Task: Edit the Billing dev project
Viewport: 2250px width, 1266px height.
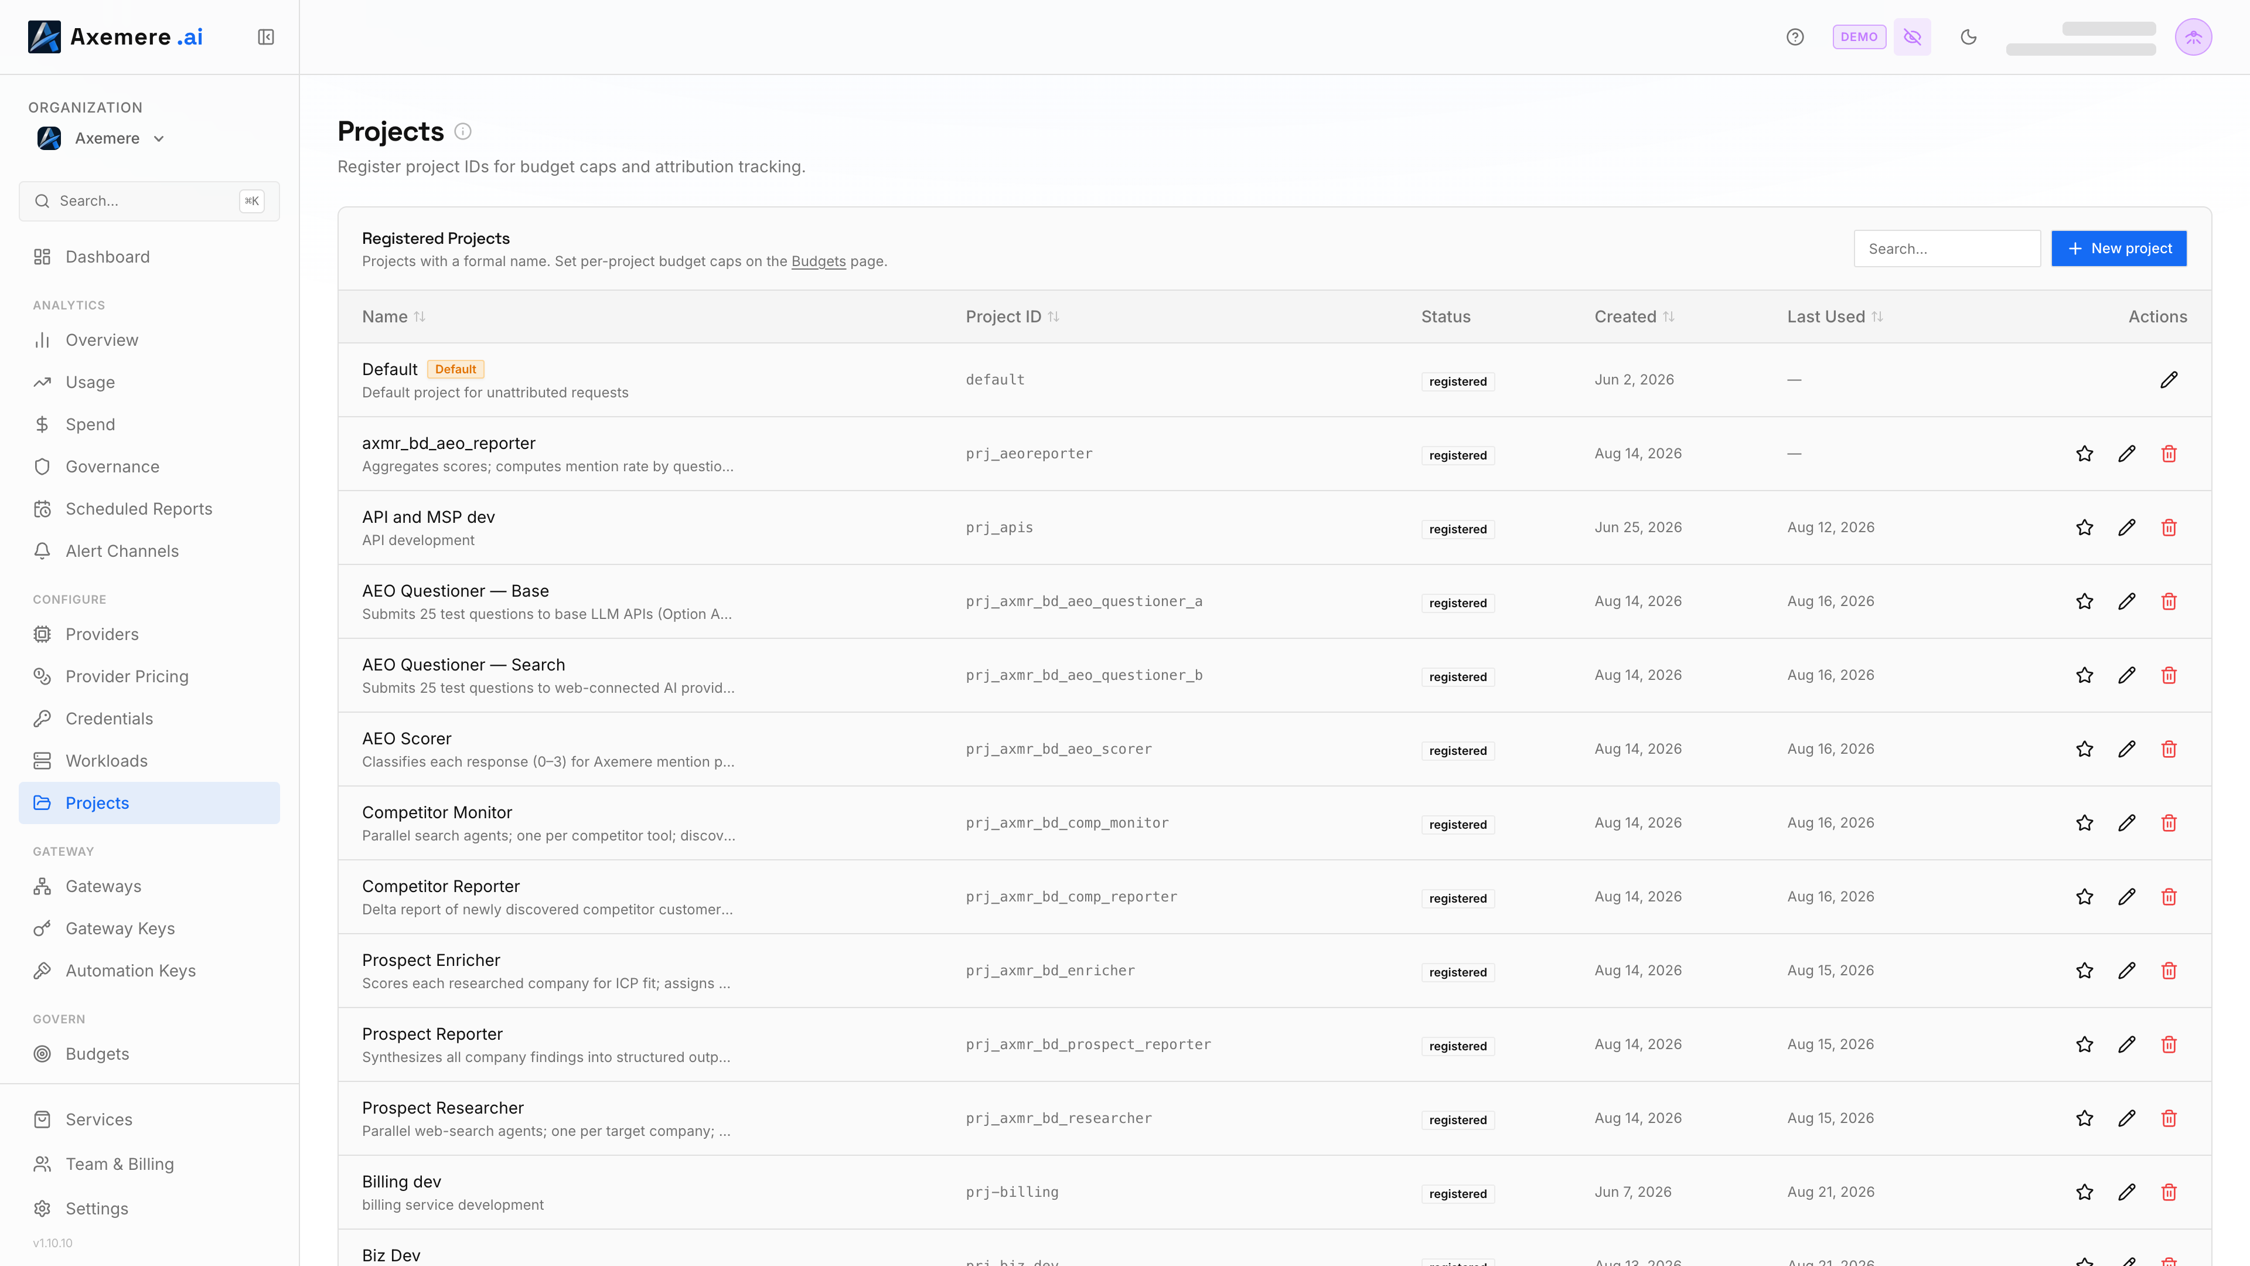Action: pyautogui.click(x=2127, y=1192)
